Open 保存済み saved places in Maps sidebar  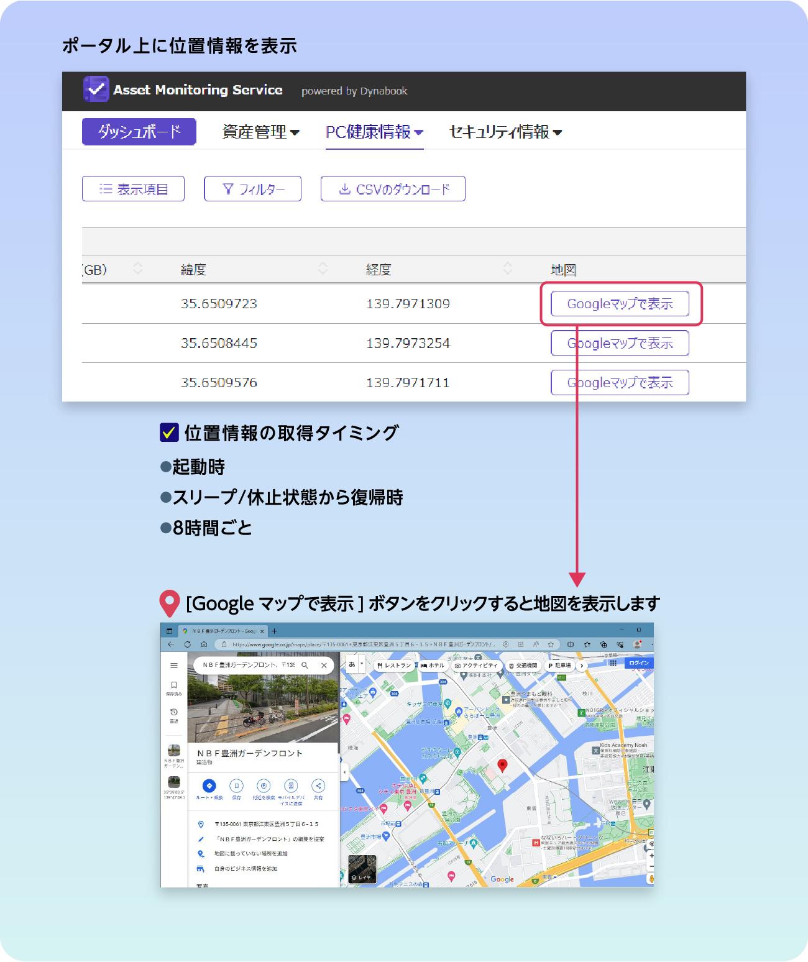pyautogui.click(x=174, y=688)
